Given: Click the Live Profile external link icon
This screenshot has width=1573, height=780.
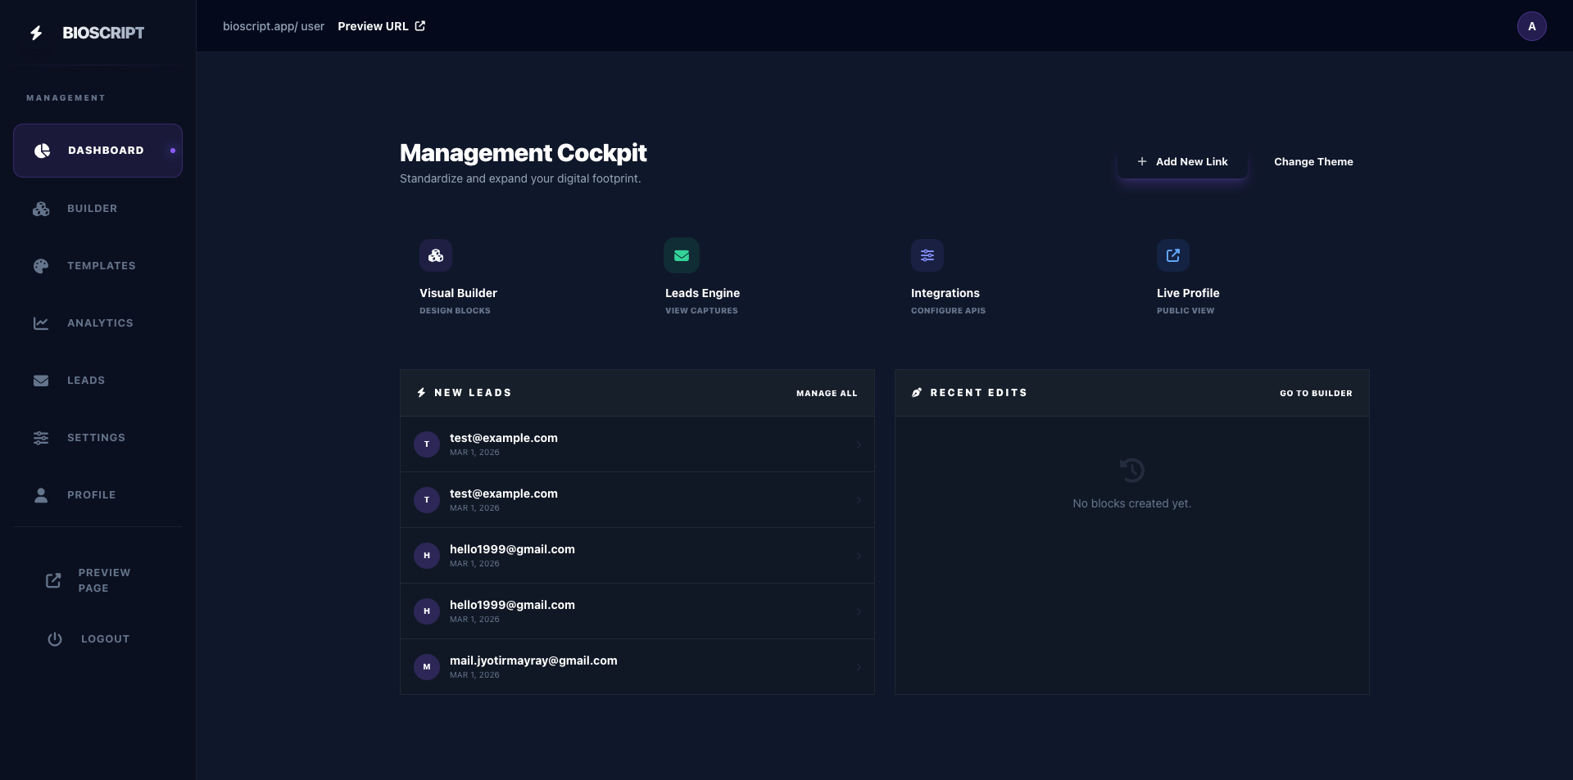Looking at the screenshot, I should 1172,255.
